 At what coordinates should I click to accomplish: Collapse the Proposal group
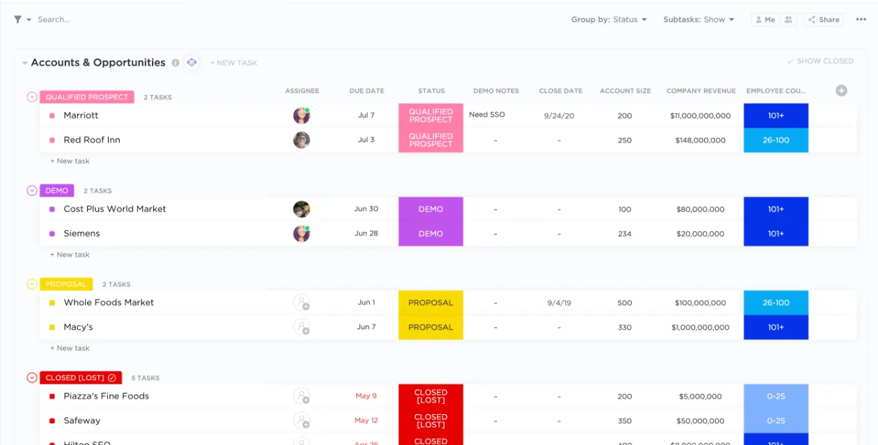[x=32, y=284]
